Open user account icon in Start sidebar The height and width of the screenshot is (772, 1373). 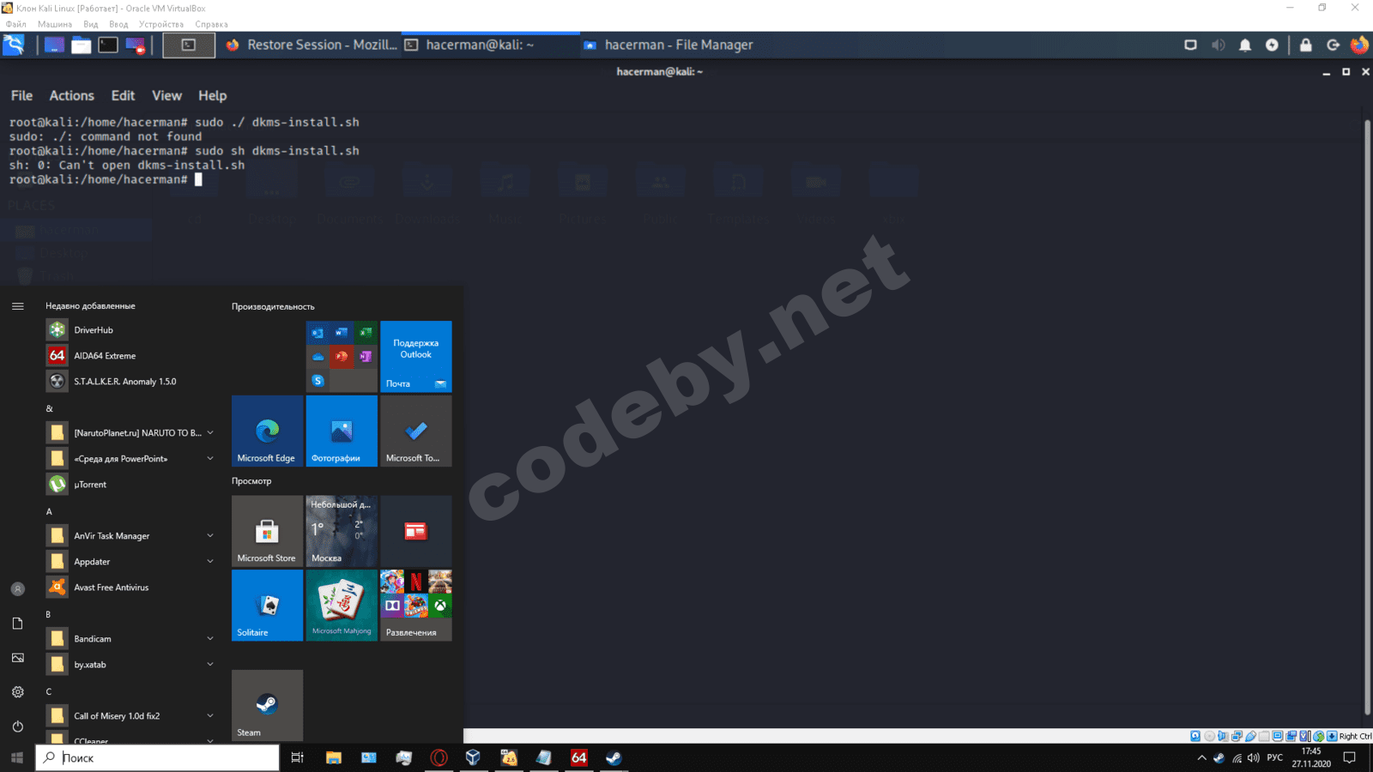17,589
